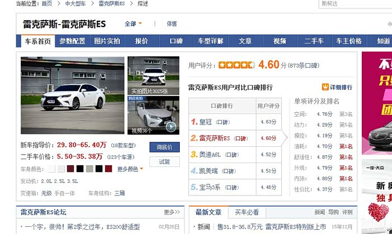
Task: Open the large main car photo
Action: (x=72, y=95)
